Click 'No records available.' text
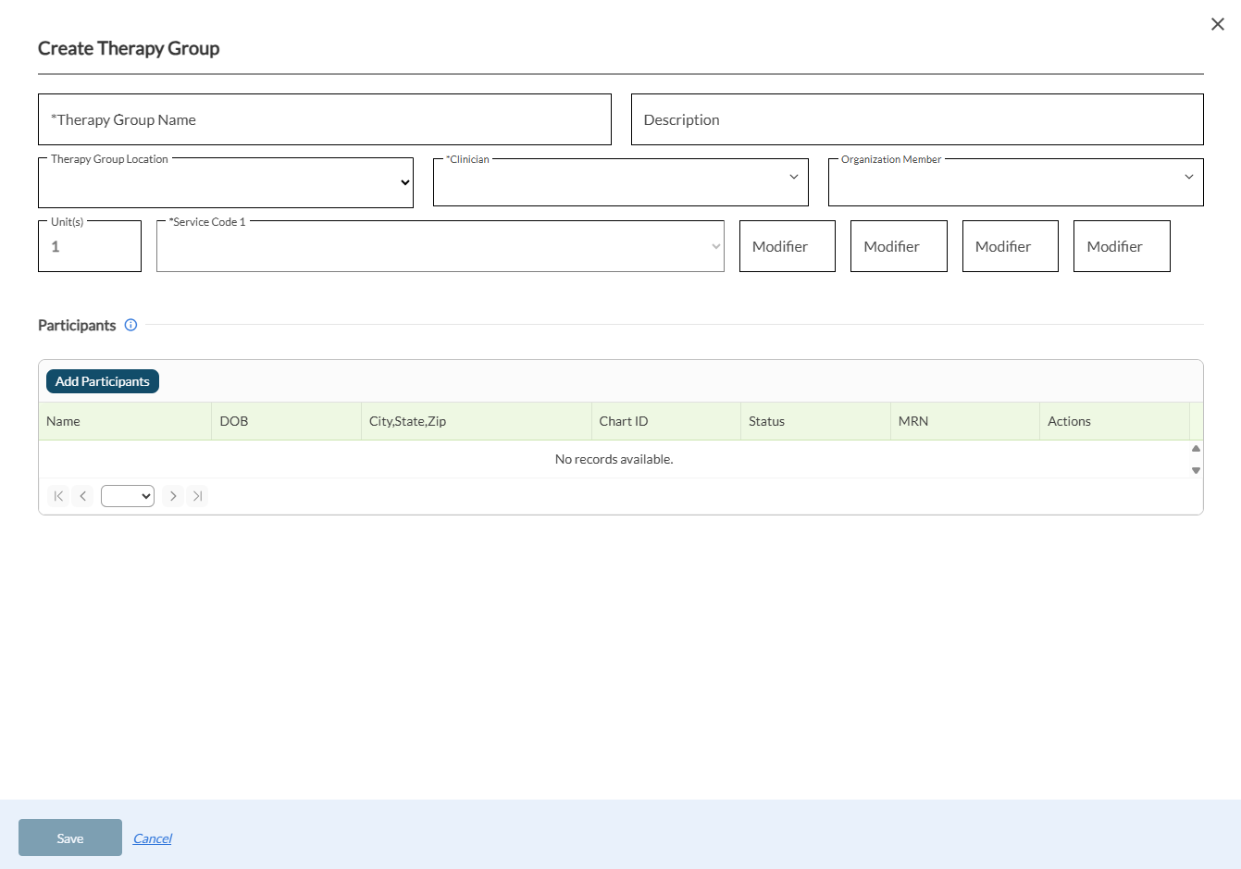1241x869 pixels. pos(614,459)
